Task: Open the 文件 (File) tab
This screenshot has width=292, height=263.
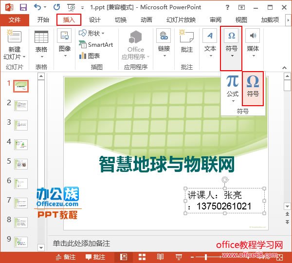Action: click(15, 20)
